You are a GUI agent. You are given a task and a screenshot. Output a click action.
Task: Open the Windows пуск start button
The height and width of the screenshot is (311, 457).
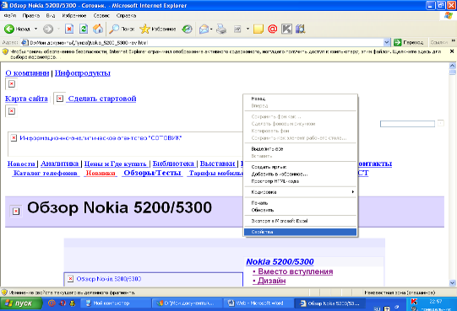(20, 303)
